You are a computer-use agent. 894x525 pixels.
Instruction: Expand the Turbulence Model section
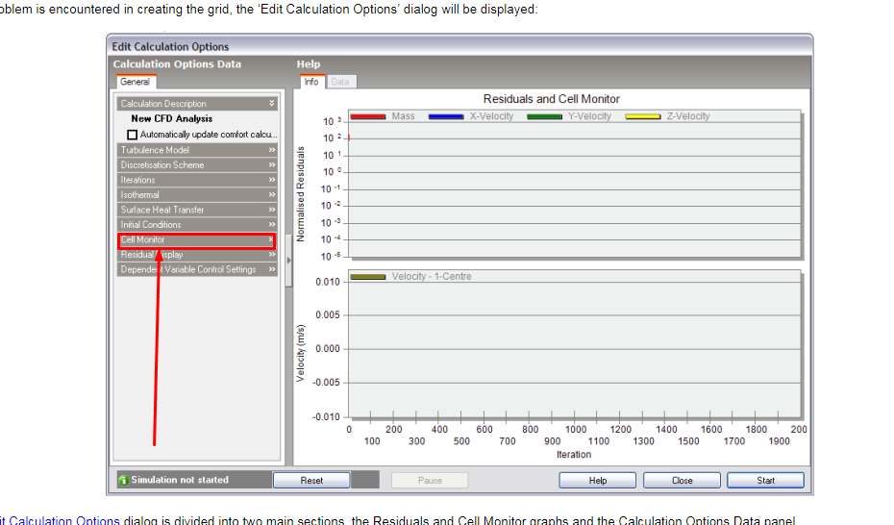pyautogui.click(x=197, y=150)
